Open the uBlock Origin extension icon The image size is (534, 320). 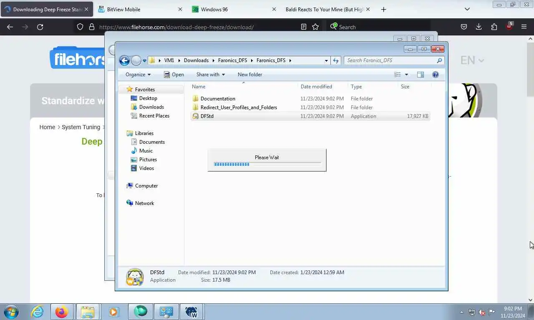[509, 26]
